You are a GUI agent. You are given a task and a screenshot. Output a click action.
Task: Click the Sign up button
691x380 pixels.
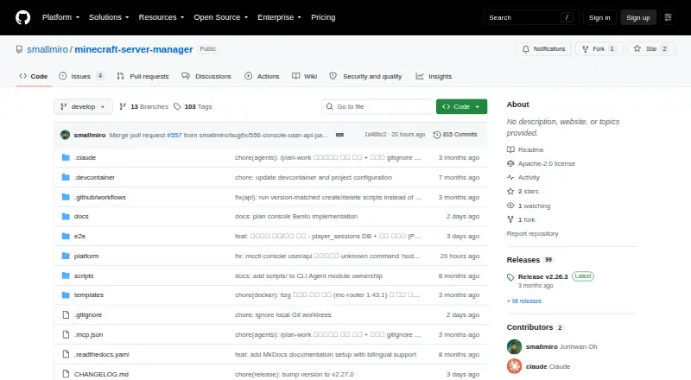638,17
